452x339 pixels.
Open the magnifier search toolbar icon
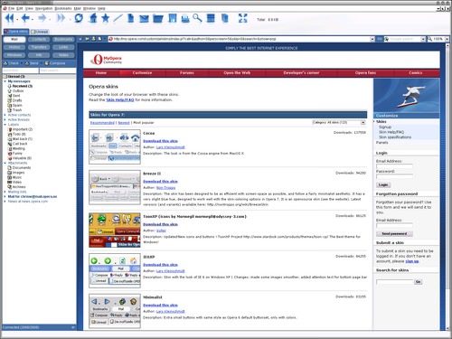point(197,18)
